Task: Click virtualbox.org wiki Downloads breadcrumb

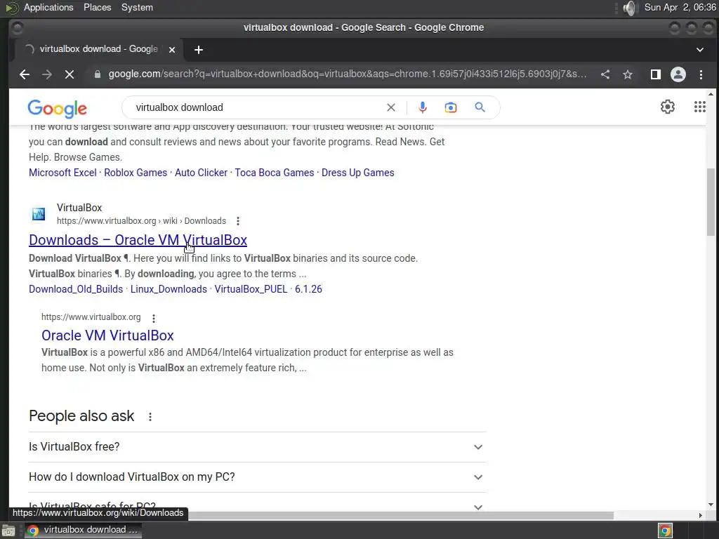Action: point(141,221)
